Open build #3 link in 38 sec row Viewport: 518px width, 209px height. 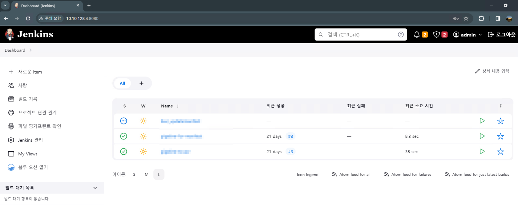[290, 152]
